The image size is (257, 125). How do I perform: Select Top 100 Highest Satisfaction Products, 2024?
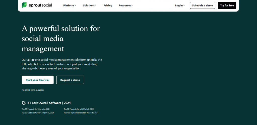point(81,113)
